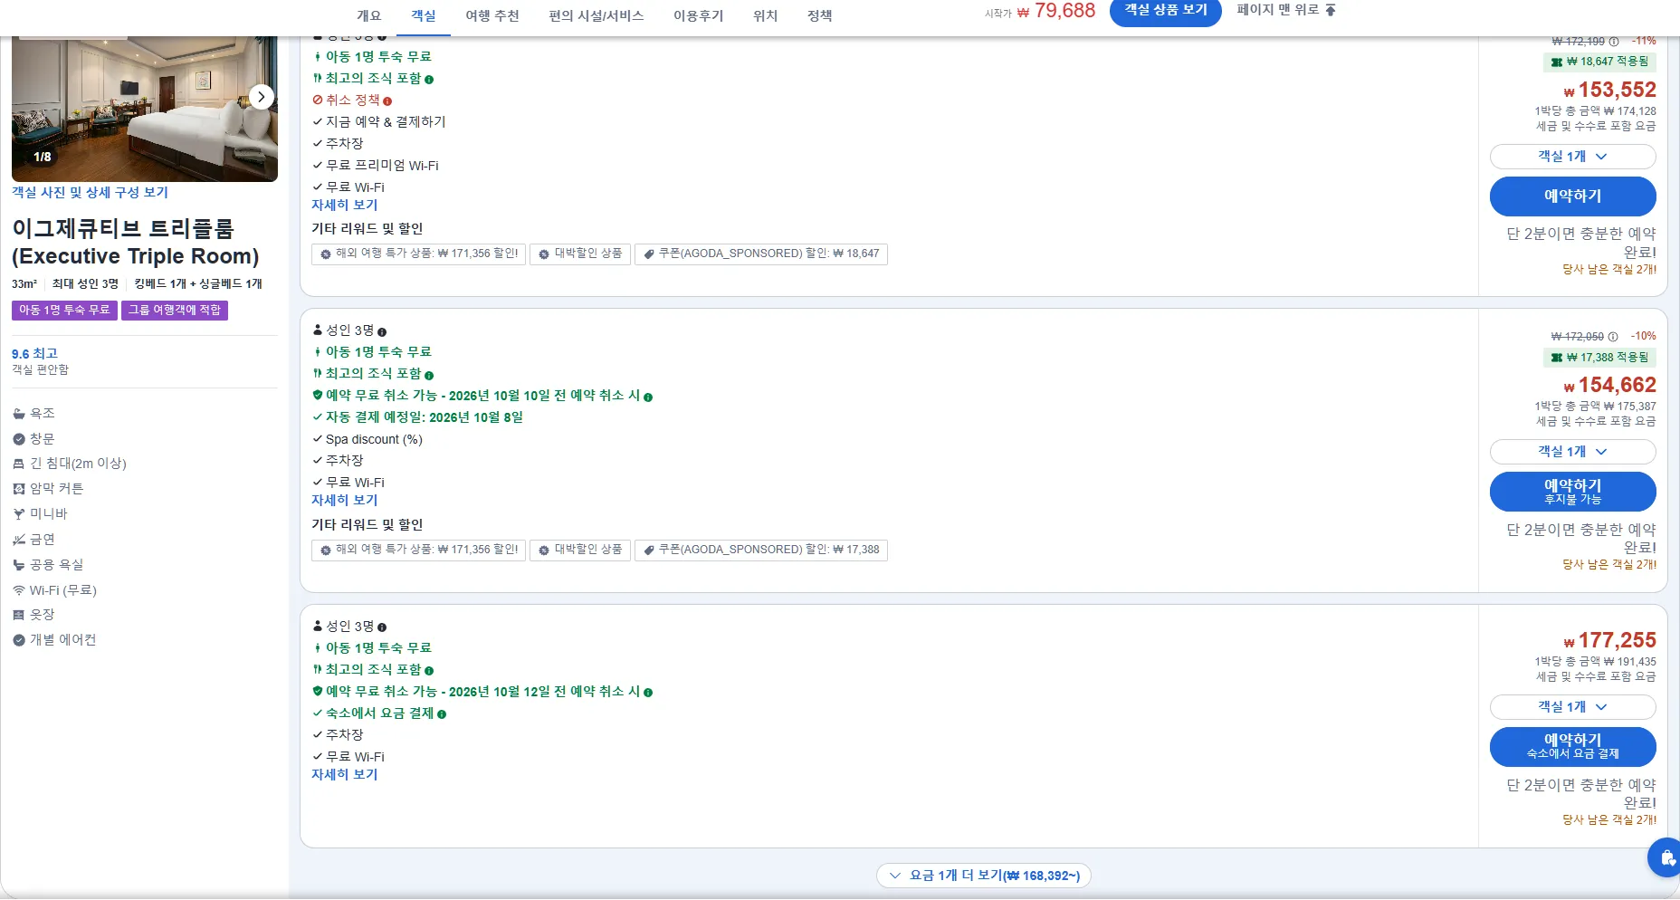Click 자세히 보기 in the ₩153,552 offer
The height and width of the screenshot is (900, 1680).
(x=344, y=206)
